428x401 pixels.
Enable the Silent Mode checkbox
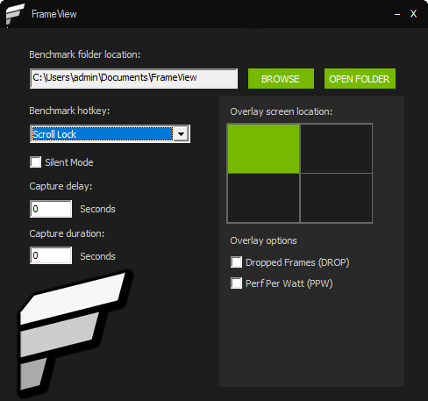tap(35, 162)
